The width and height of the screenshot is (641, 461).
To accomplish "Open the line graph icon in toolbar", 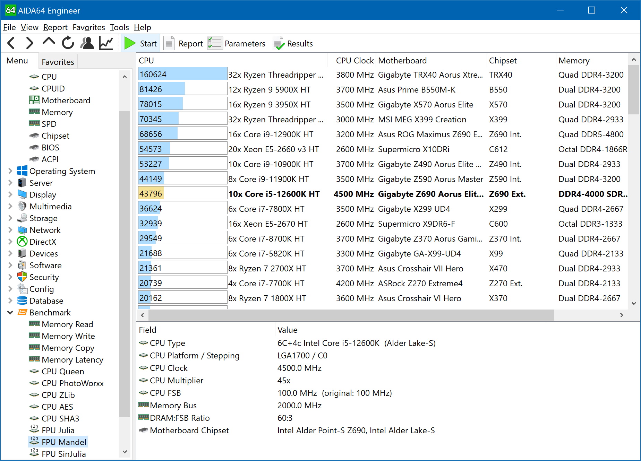I will 106,43.
